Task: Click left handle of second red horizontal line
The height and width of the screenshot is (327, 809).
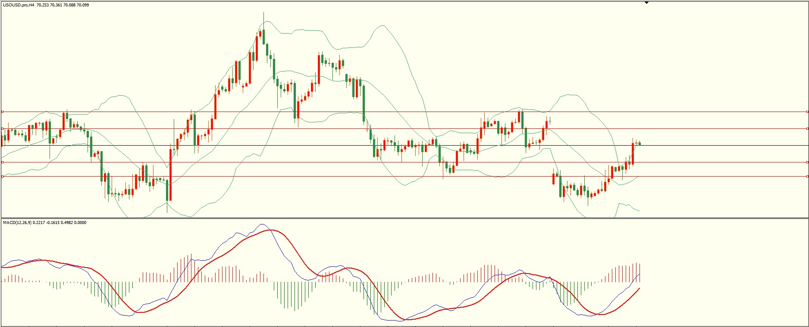Action: (2, 128)
